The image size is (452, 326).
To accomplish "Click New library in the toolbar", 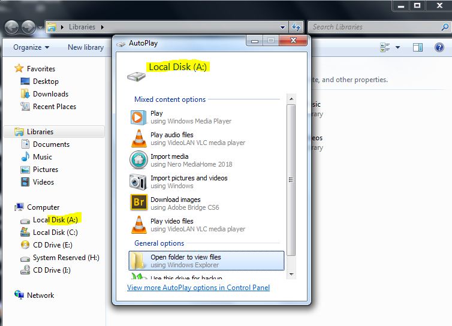I will (x=86, y=47).
